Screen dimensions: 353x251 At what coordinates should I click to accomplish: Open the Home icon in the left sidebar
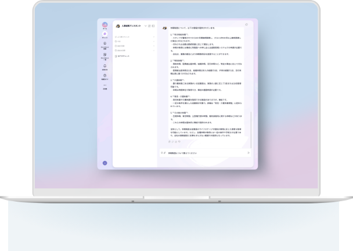pyautogui.click(x=105, y=26)
